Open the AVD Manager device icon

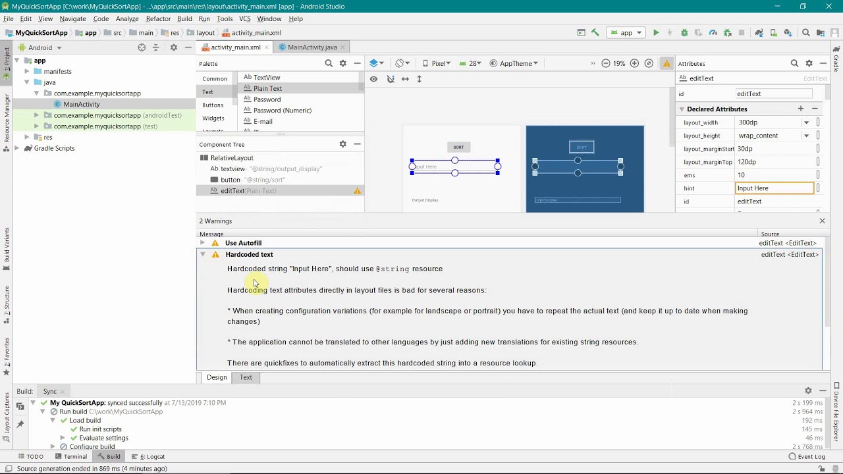773,33
